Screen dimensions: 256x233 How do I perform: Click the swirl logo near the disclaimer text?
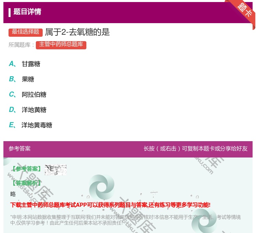click(204, 221)
